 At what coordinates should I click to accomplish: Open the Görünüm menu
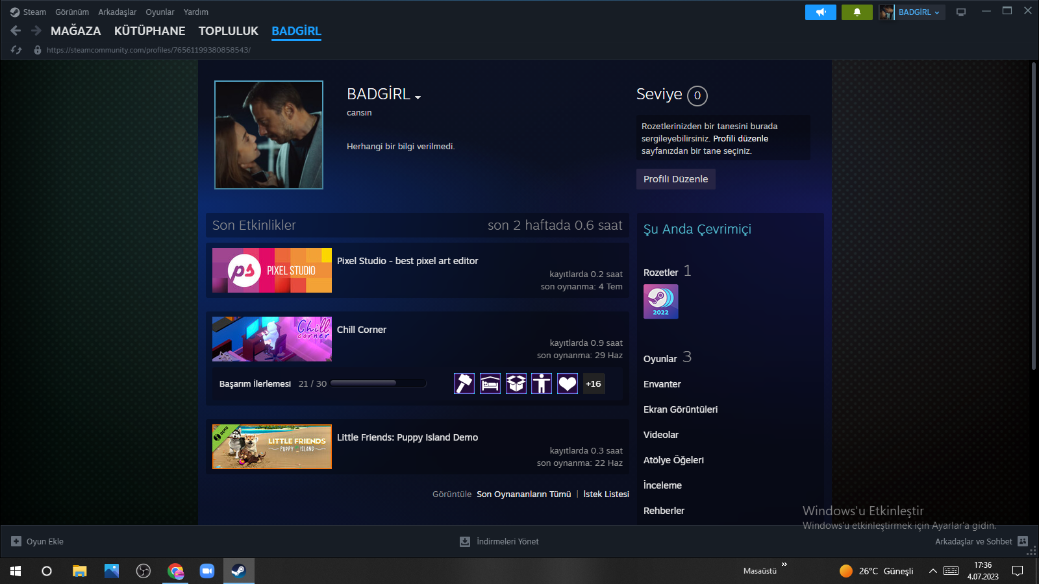tap(72, 12)
